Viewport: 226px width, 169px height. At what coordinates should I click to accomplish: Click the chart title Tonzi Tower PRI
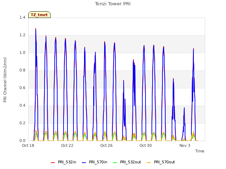pyautogui.click(x=113, y=4)
